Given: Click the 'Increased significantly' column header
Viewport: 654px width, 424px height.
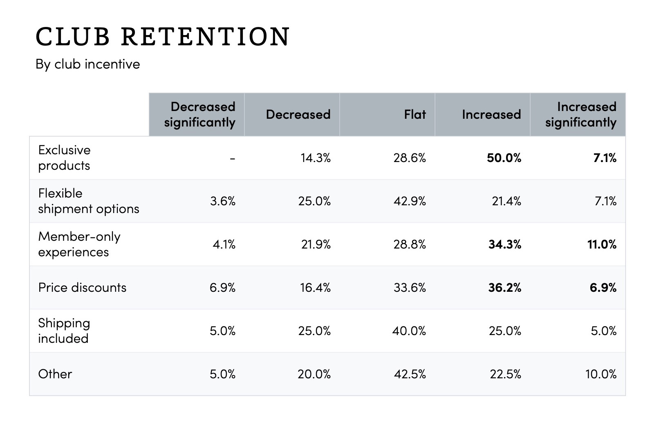Looking at the screenshot, I should pyautogui.click(x=580, y=114).
